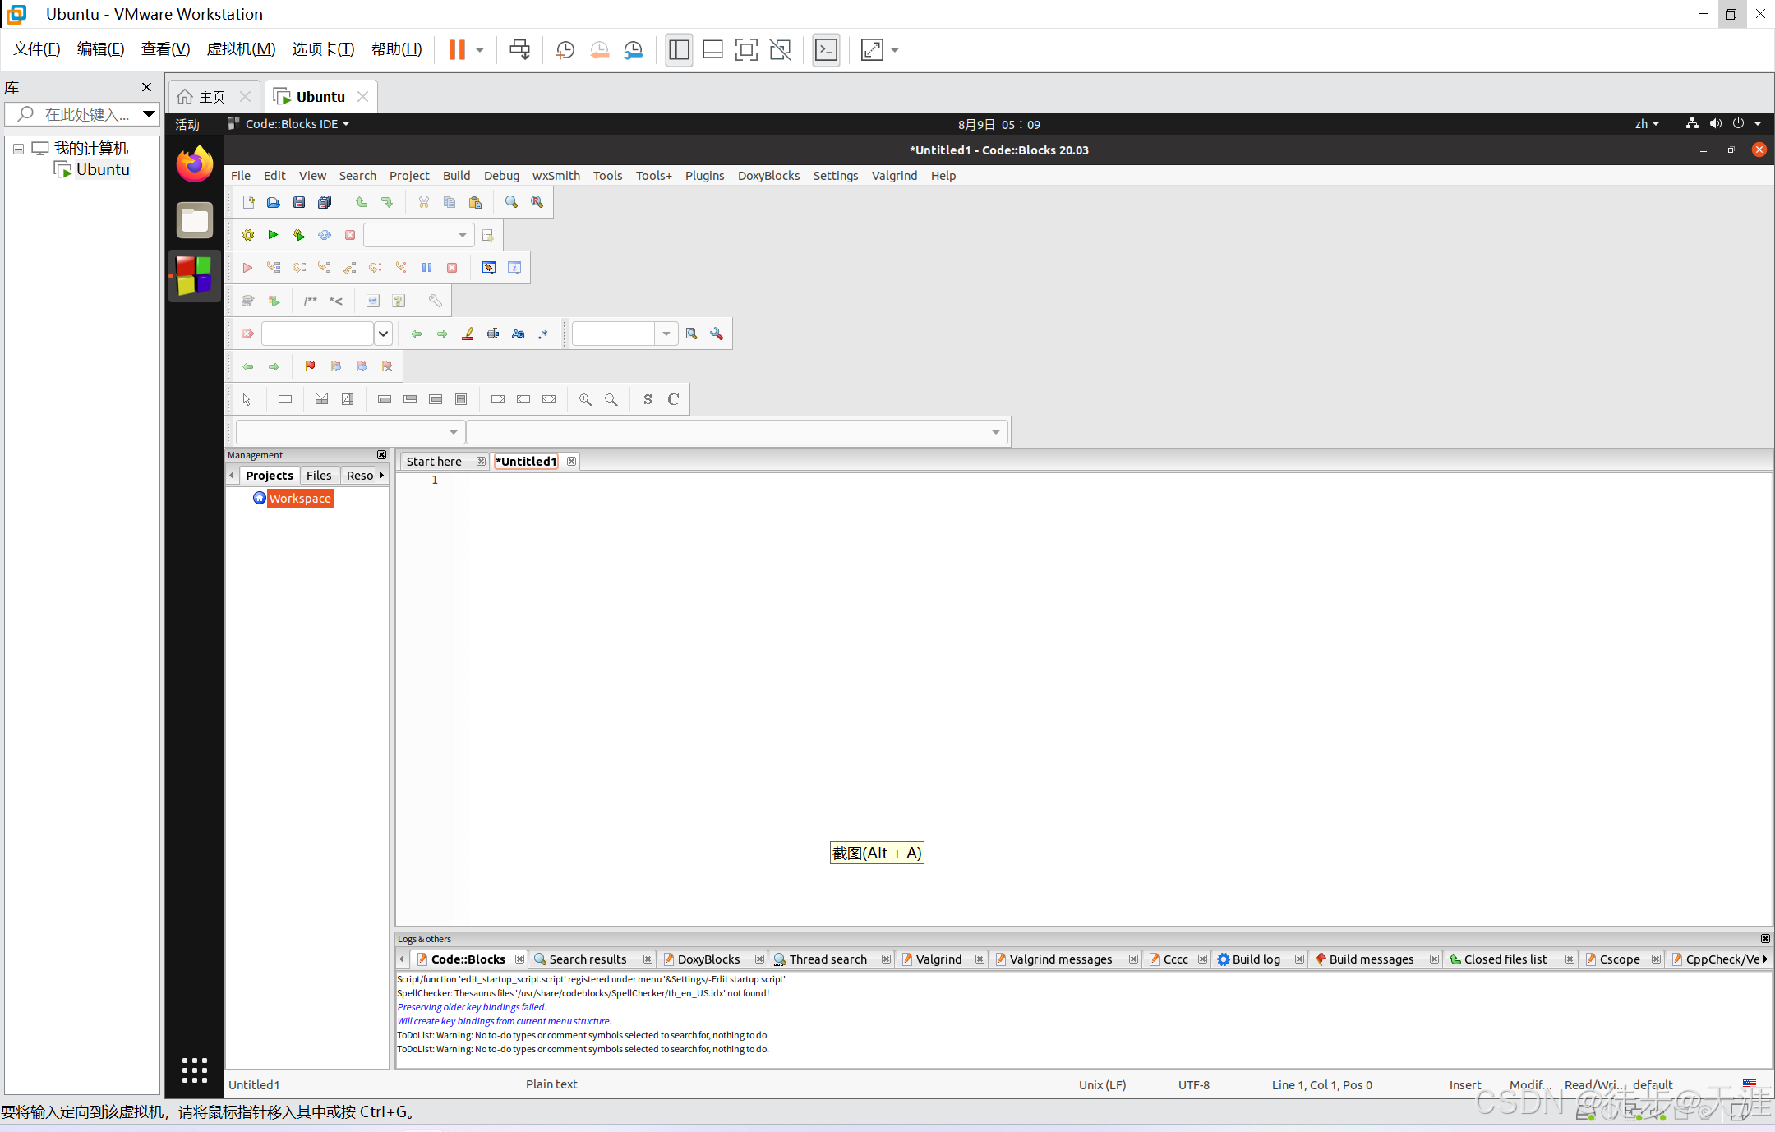
Task: Open the search text combo dropdown arrow
Action: tap(383, 334)
